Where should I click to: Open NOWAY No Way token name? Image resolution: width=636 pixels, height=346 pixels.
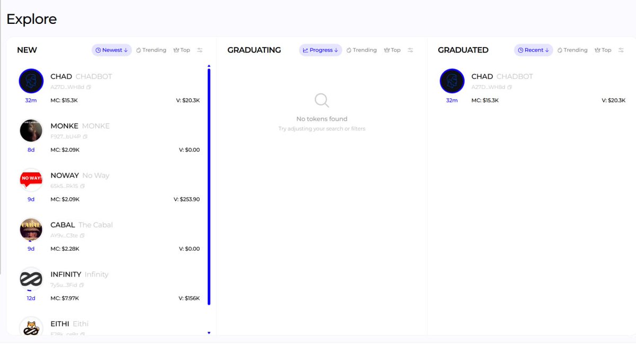click(80, 175)
